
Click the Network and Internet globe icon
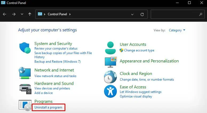click(x=25, y=73)
